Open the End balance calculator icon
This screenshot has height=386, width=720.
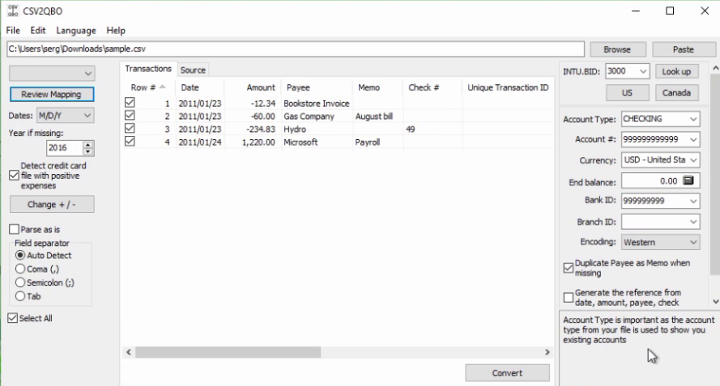[688, 180]
